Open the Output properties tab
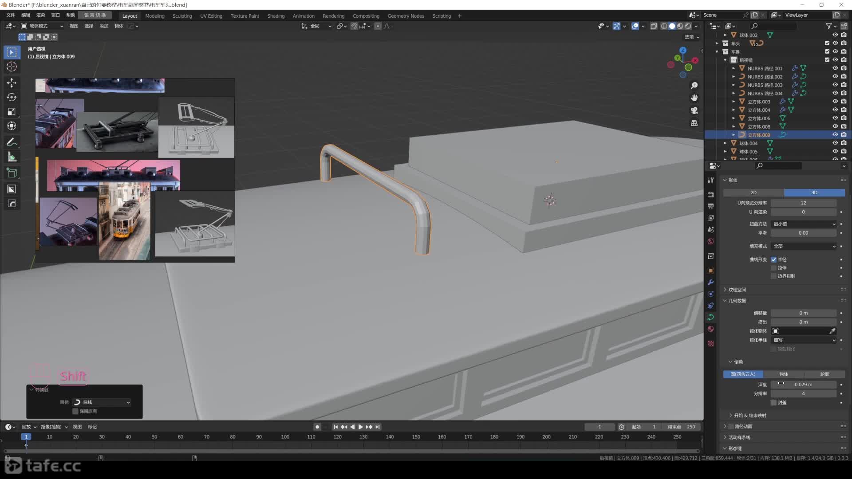The width and height of the screenshot is (852, 479). 711,206
